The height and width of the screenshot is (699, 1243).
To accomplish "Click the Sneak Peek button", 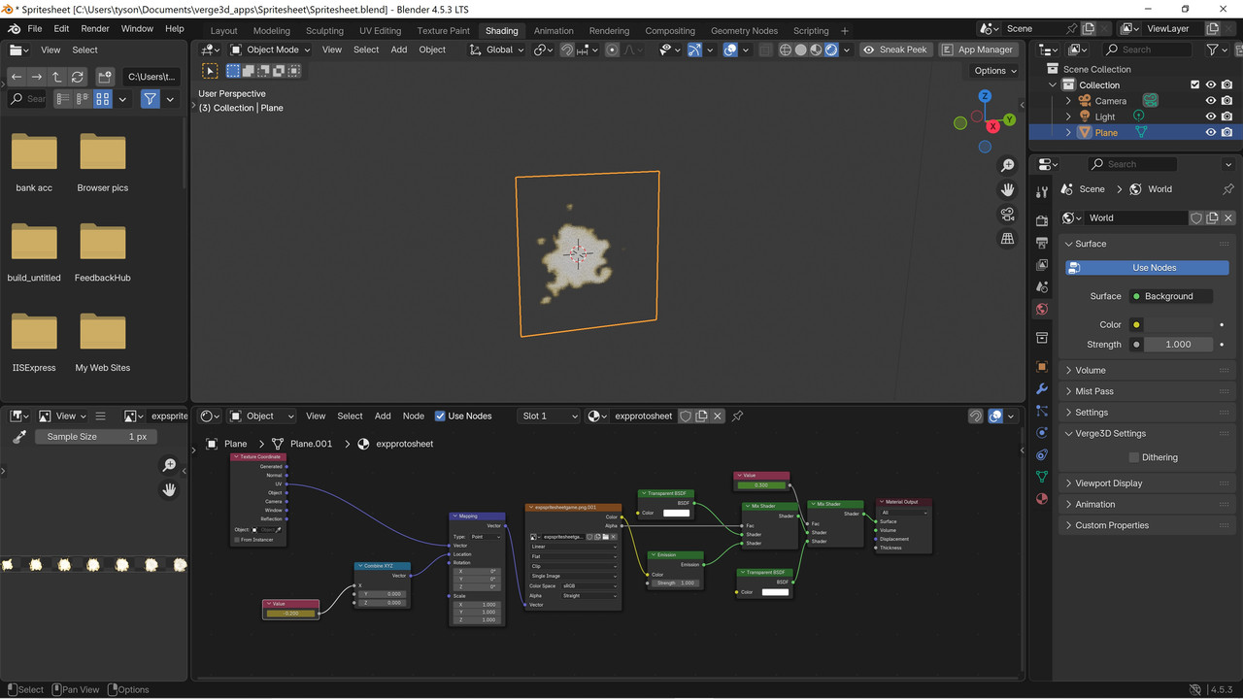I will pos(894,50).
